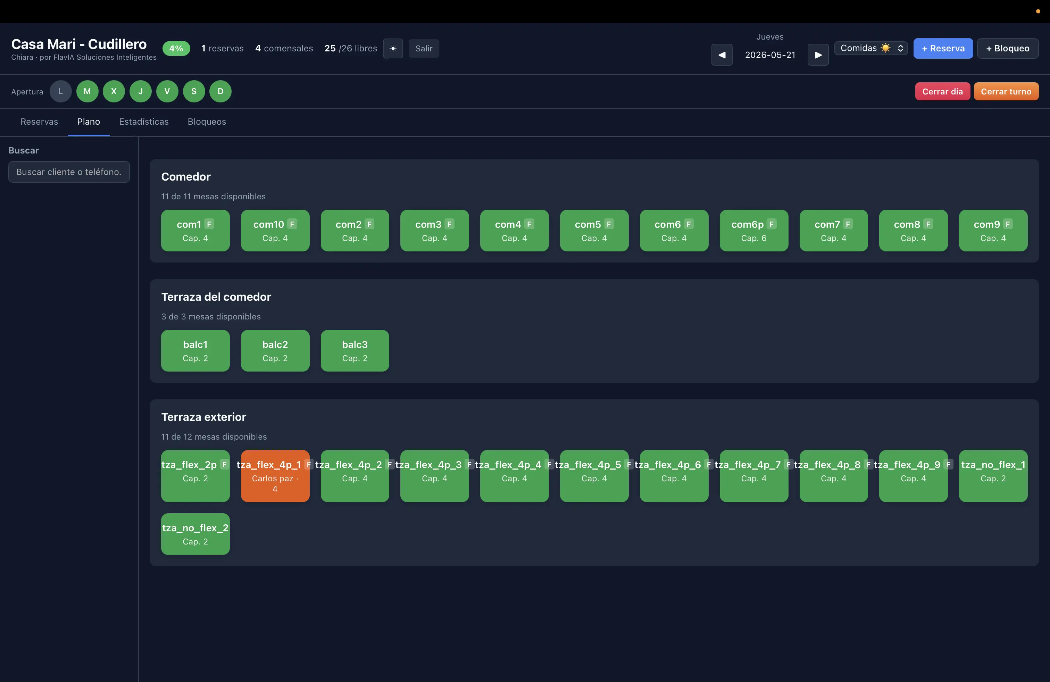Click the F badge on tza_flex_2p
This screenshot has width=1050, height=682.
224,465
